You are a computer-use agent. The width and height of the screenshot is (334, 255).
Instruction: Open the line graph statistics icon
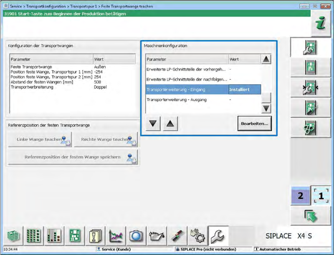(x=116, y=236)
